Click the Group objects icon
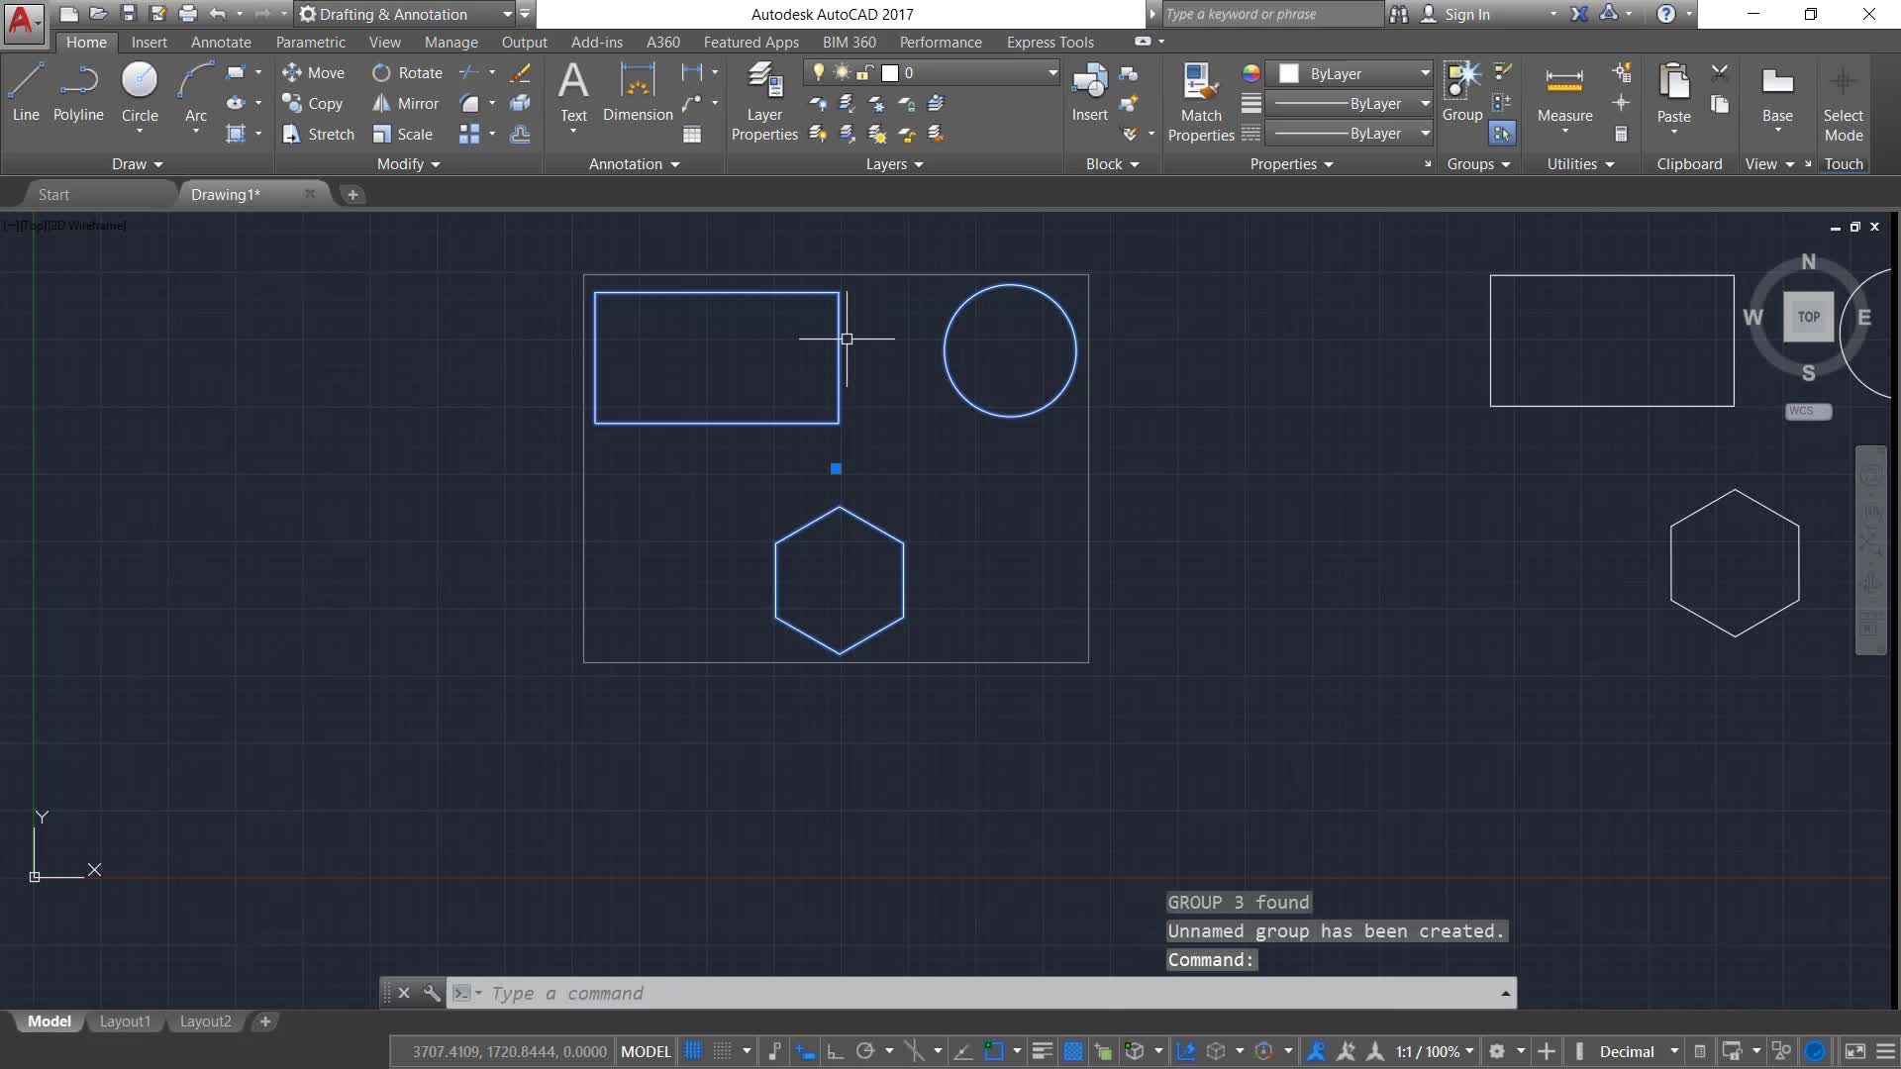The height and width of the screenshot is (1069, 1901). (1461, 91)
